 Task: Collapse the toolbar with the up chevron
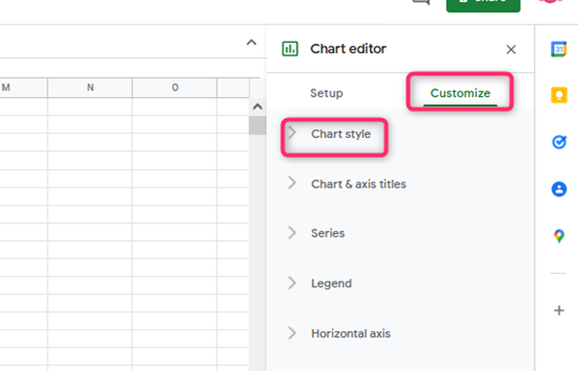click(252, 43)
